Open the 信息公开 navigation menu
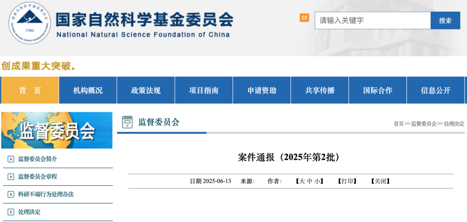Screen dimensions: 467x222 436,90
